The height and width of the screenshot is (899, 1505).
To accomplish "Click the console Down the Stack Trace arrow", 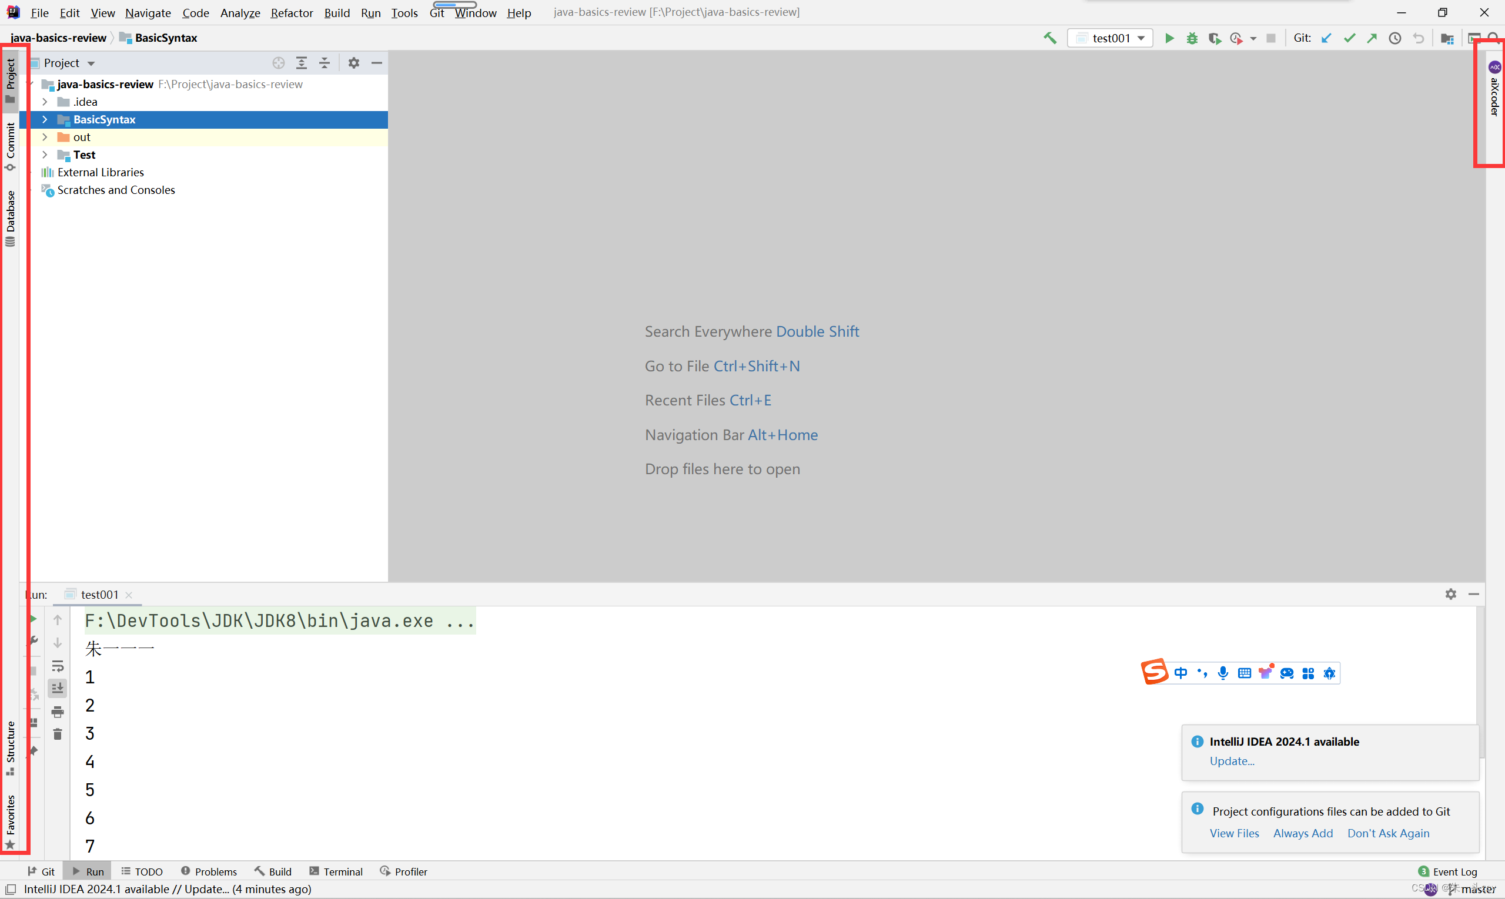I will click(x=58, y=643).
